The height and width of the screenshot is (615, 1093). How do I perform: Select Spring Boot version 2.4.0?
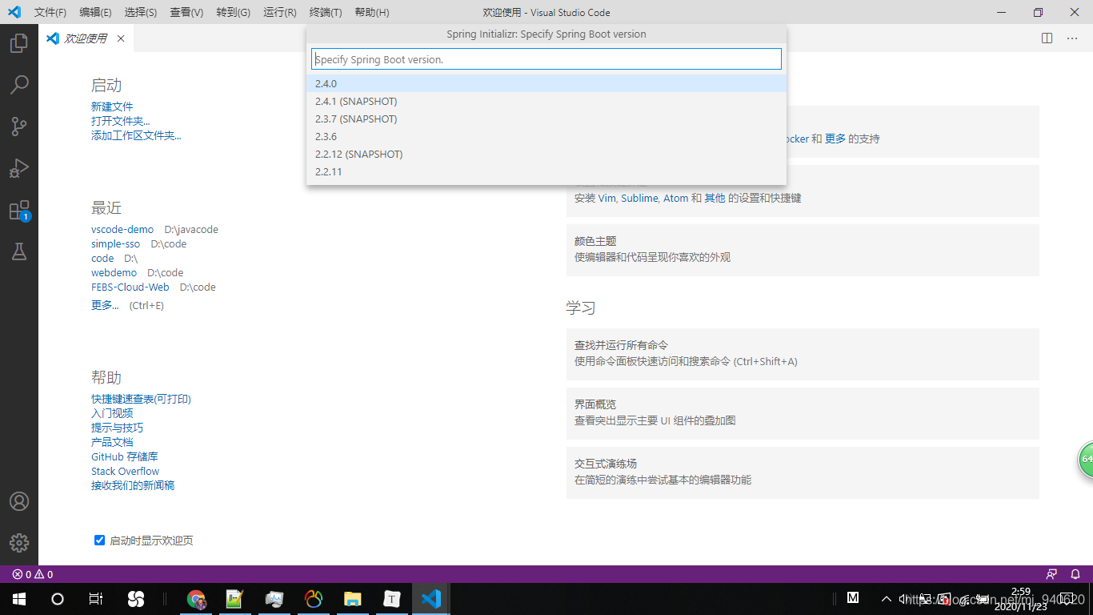point(546,83)
